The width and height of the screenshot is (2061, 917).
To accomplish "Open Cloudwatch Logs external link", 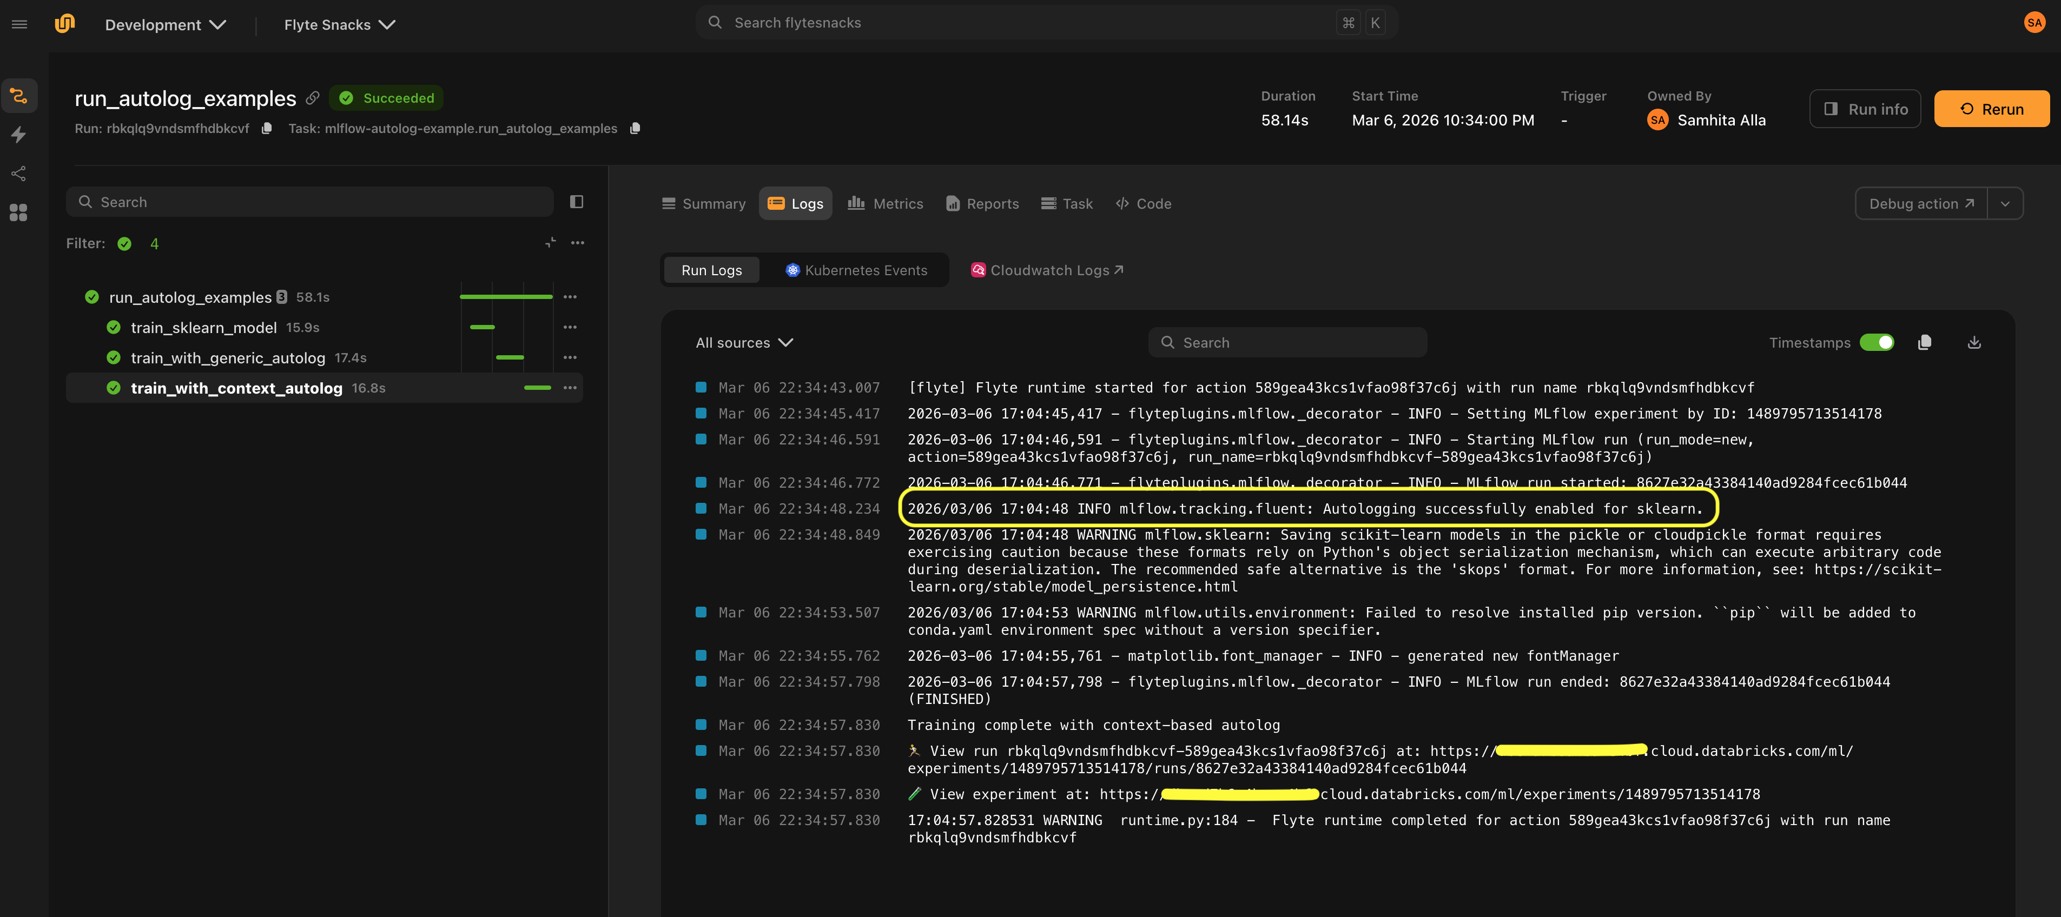I will coord(1047,270).
